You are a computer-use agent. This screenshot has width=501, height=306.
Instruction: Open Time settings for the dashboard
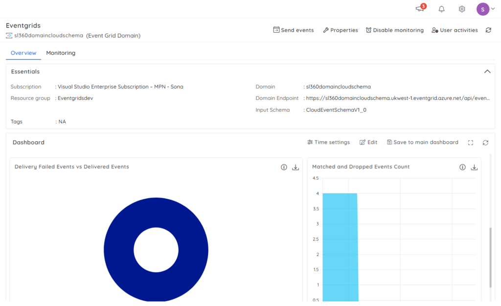[328, 142]
